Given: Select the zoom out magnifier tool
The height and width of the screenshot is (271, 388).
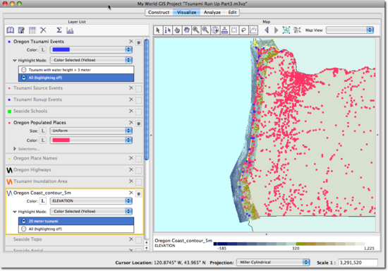Looking at the screenshot, I should pos(205,30).
